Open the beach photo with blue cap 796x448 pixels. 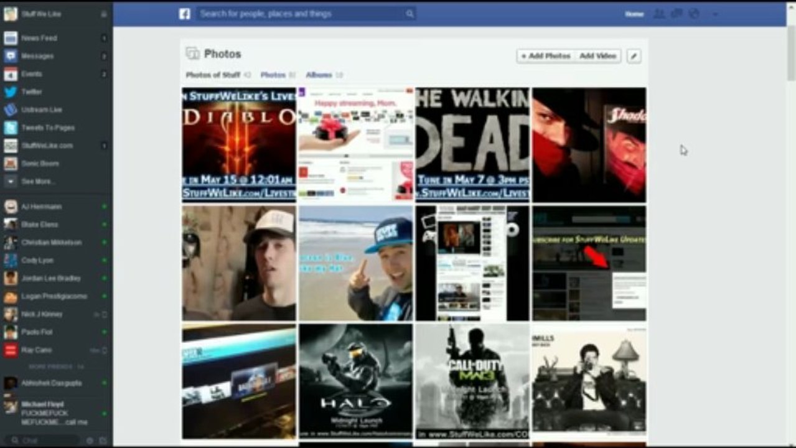click(x=356, y=263)
